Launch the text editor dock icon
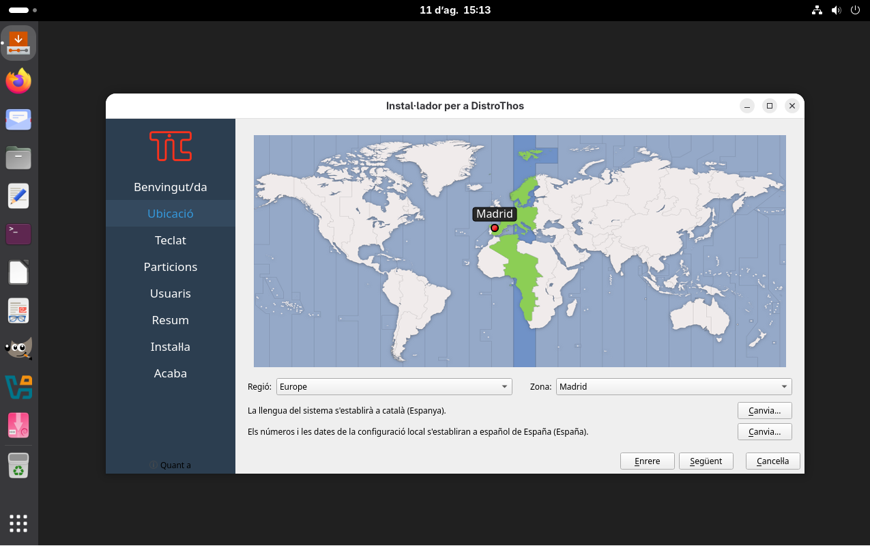Screen dimensions: 870x546 pos(18,196)
